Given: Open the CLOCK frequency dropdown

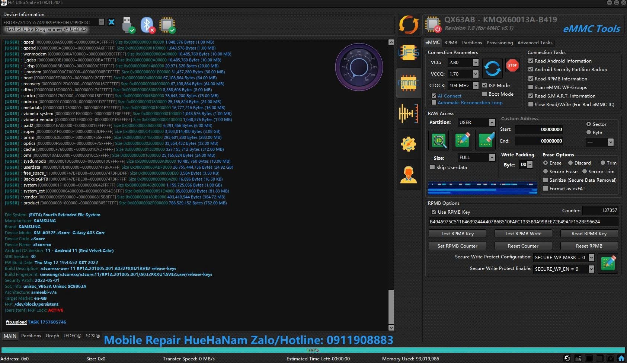Looking at the screenshot, I should coord(476,86).
